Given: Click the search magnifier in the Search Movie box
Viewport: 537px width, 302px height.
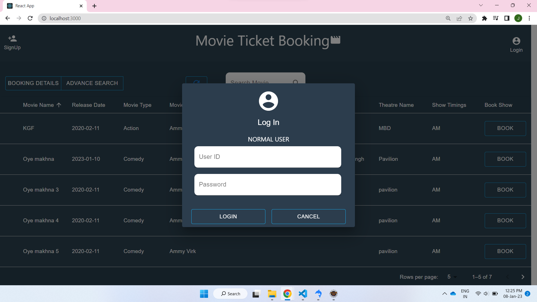Looking at the screenshot, I should pos(296,83).
